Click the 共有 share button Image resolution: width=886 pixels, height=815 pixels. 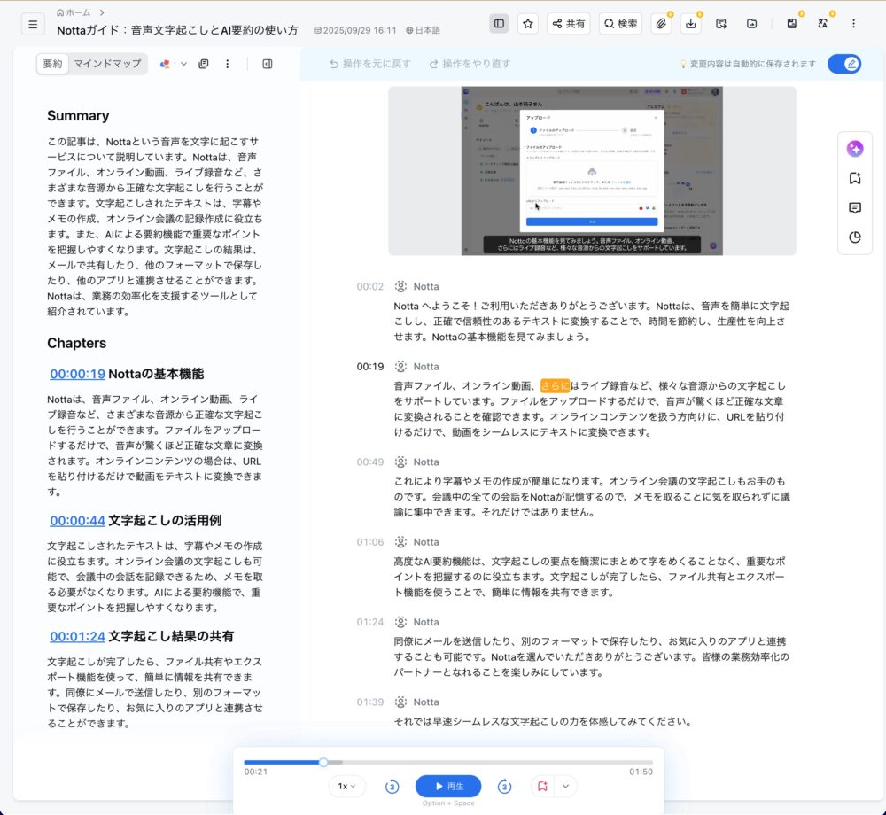pyautogui.click(x=568, y=24)
